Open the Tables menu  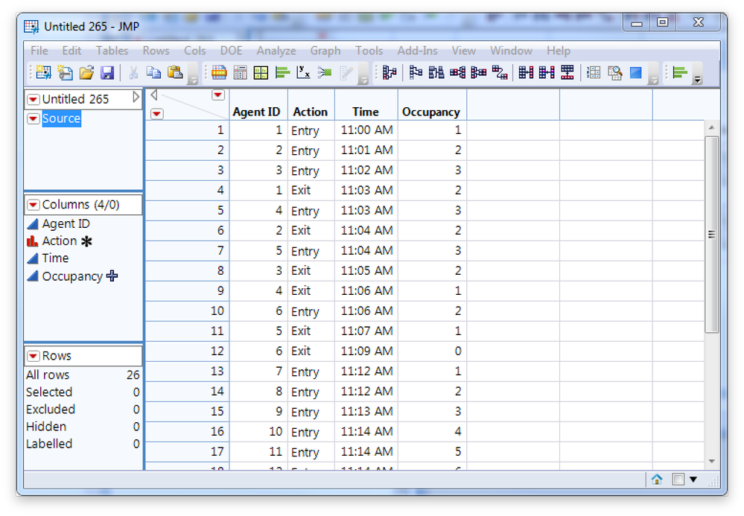(112, 51)
